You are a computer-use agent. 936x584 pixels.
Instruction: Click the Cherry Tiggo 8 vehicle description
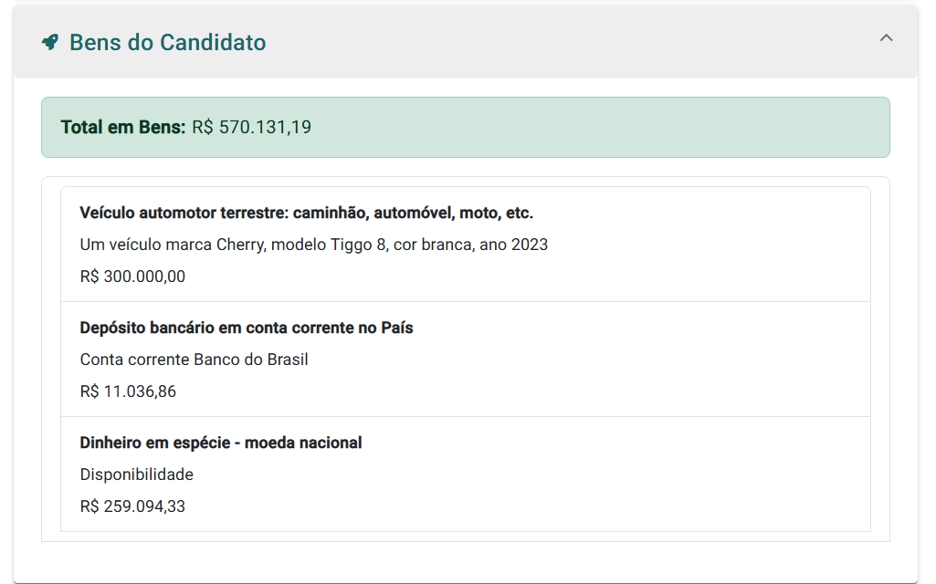pyautogui.click(x=312, y=244)
